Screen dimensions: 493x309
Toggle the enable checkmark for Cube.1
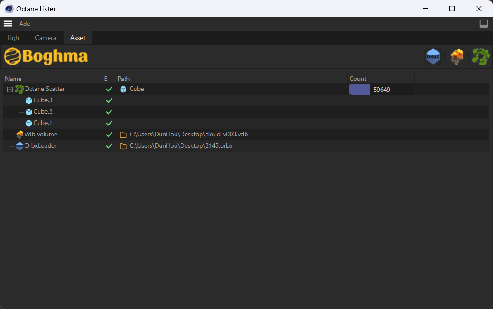(x=109, y=123)
